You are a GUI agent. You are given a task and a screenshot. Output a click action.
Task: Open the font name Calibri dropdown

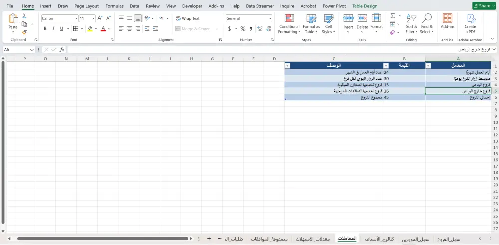(77, 19)
